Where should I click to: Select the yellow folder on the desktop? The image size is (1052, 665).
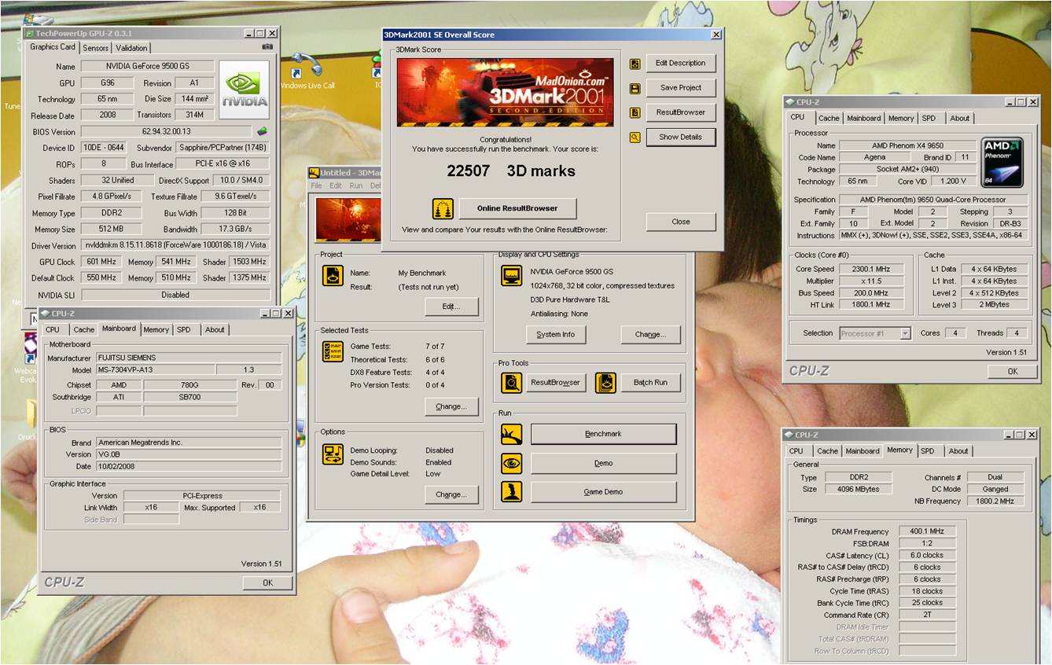pyautogui.click(x=32, y=415)
